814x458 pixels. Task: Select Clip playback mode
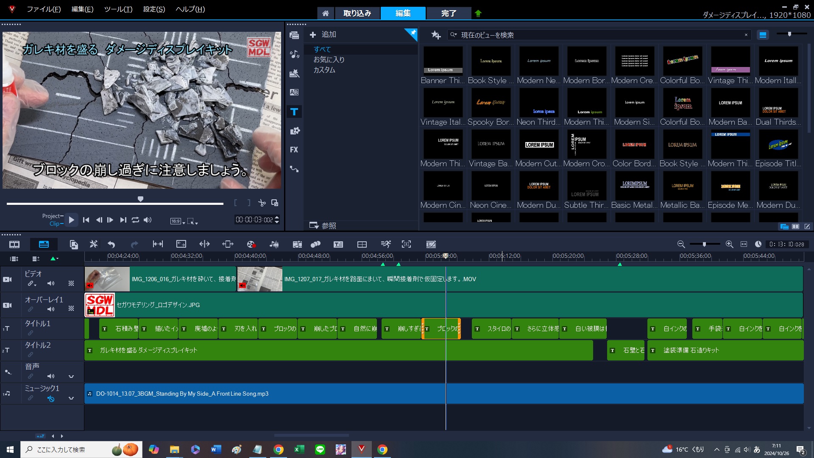[x=55, y=223]
